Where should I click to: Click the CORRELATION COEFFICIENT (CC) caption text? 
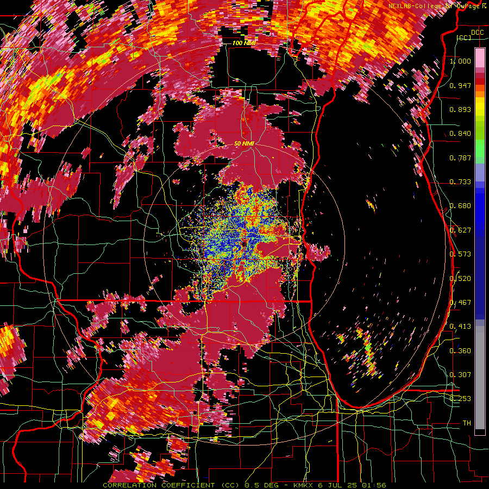point(171,485)
